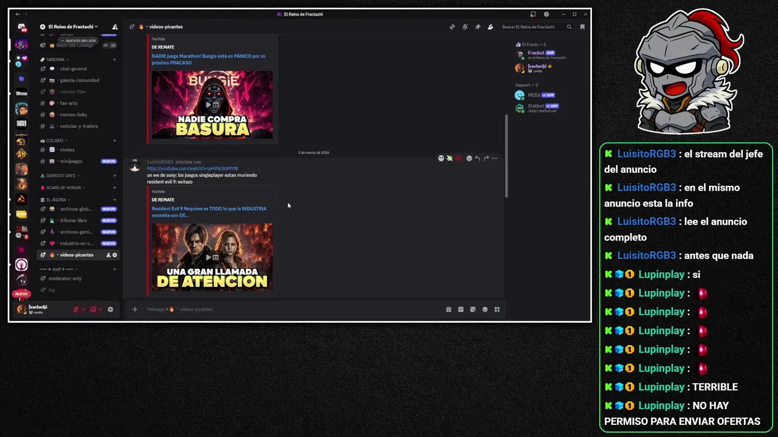Toggle microphone mute in user panel

tap(76, 310)
